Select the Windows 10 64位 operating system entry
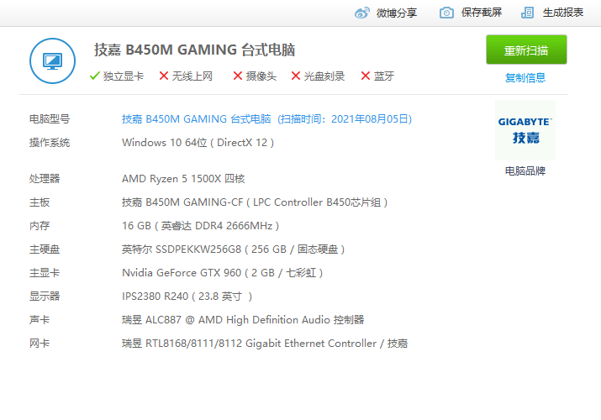The image size is (601, 420). (198, 143)
